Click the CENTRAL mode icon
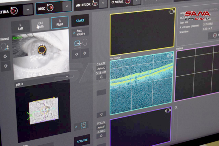This screenshot has width=219, height=146. click(127, 1)
